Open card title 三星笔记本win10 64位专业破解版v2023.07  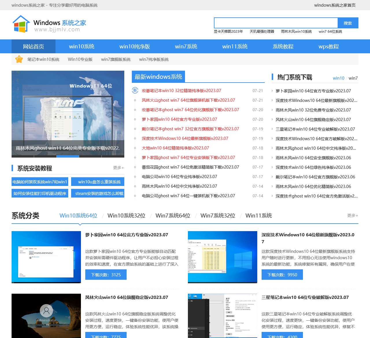(x=305, y=297)
